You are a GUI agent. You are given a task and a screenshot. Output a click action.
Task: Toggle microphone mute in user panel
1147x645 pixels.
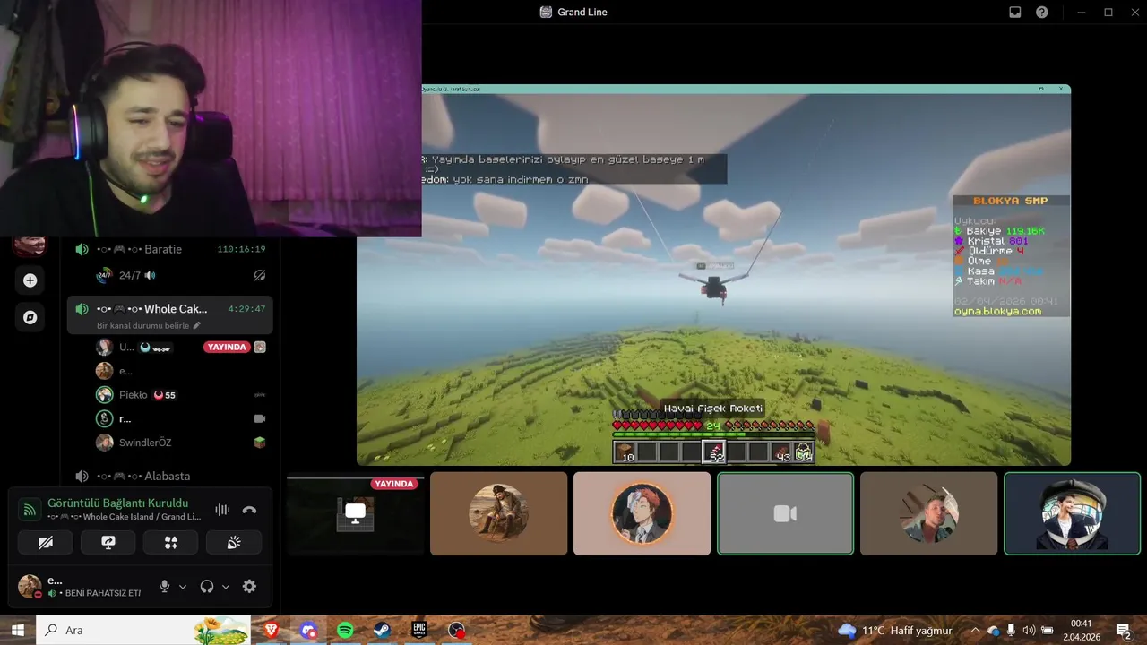pyautogui.click(x=164, y=586)
